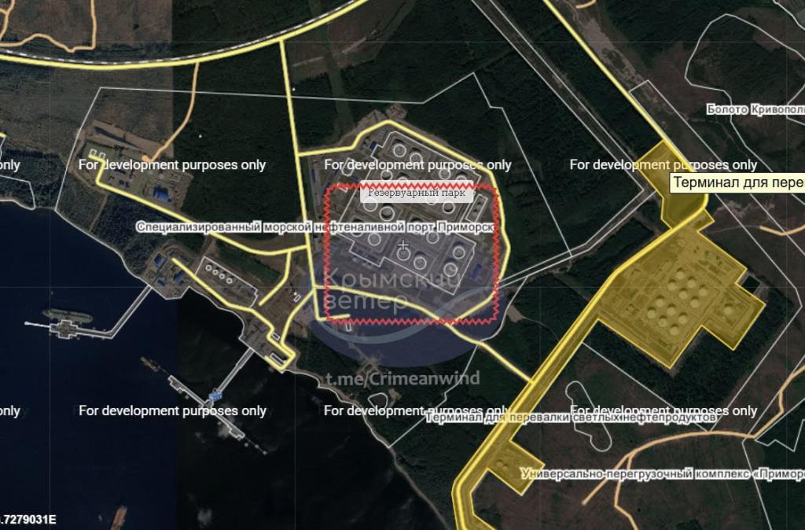
Task: Click the Терминал для пере... tooltip
Action: click(737, 182)
